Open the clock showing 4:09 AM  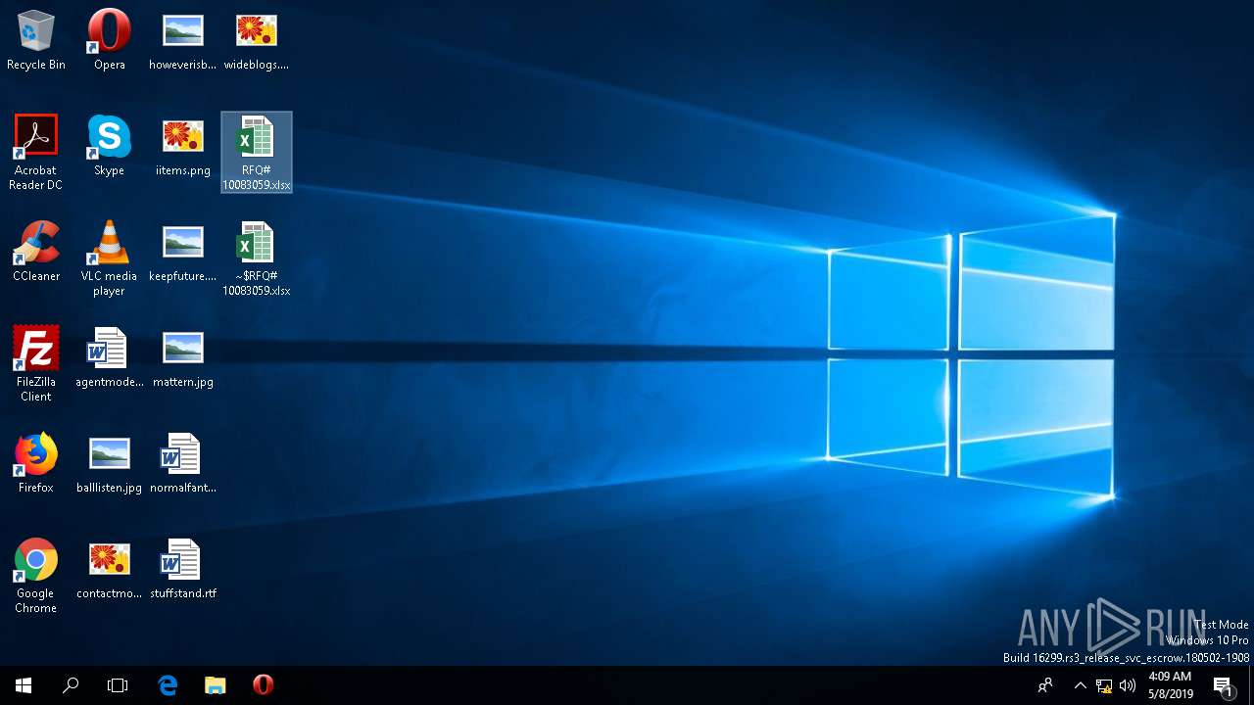1171,685
